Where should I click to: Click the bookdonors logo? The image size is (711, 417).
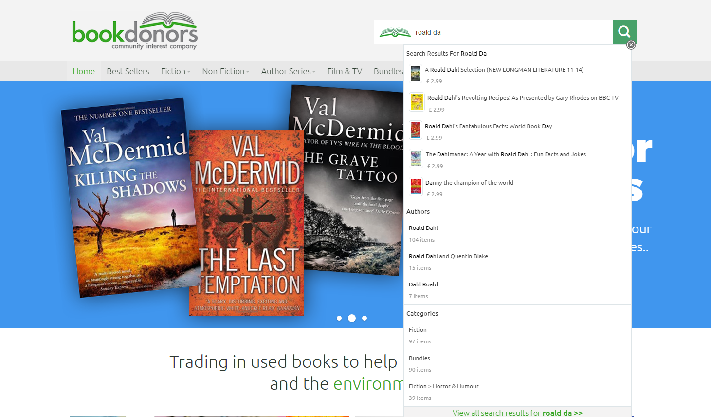coord(135,31)
